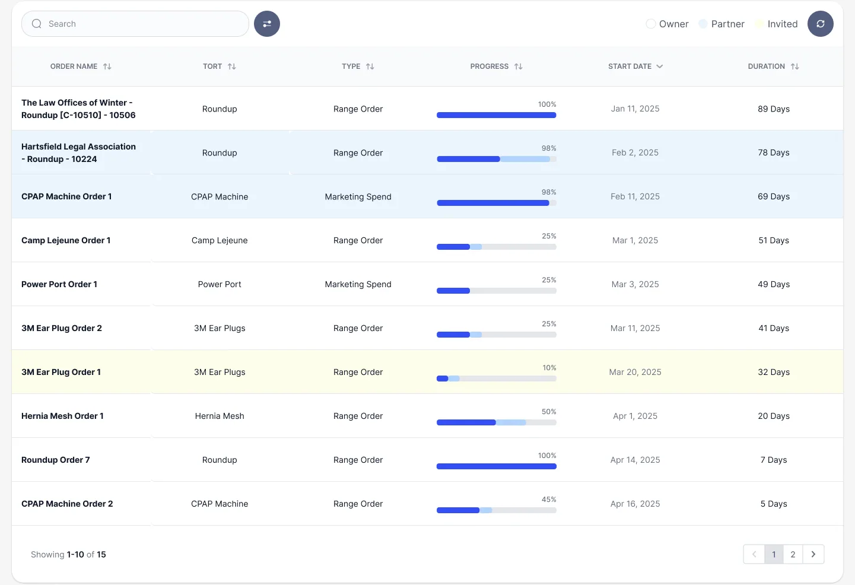
Task: Sort by Order Name arrows icon
Action: [x=107, y=66]
